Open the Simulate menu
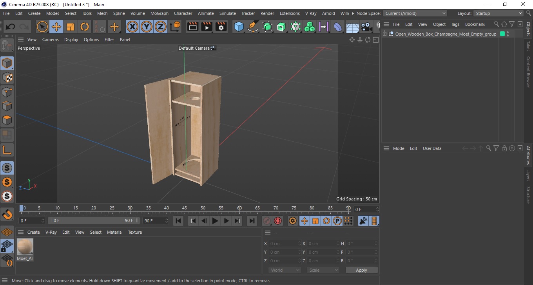This screenshot has width=533, height=285. [x=227, y=13]
